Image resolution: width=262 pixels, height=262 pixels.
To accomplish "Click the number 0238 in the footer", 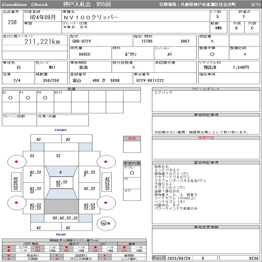I will 253,258.
